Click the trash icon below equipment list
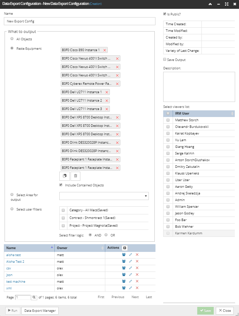 tap(75, 176)
